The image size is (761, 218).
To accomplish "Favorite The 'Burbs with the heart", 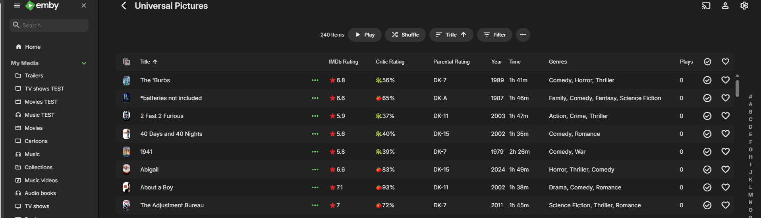I will 725,80.
